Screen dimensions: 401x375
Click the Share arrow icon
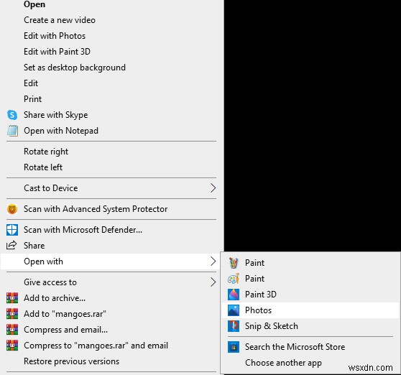tap(11, 246)
